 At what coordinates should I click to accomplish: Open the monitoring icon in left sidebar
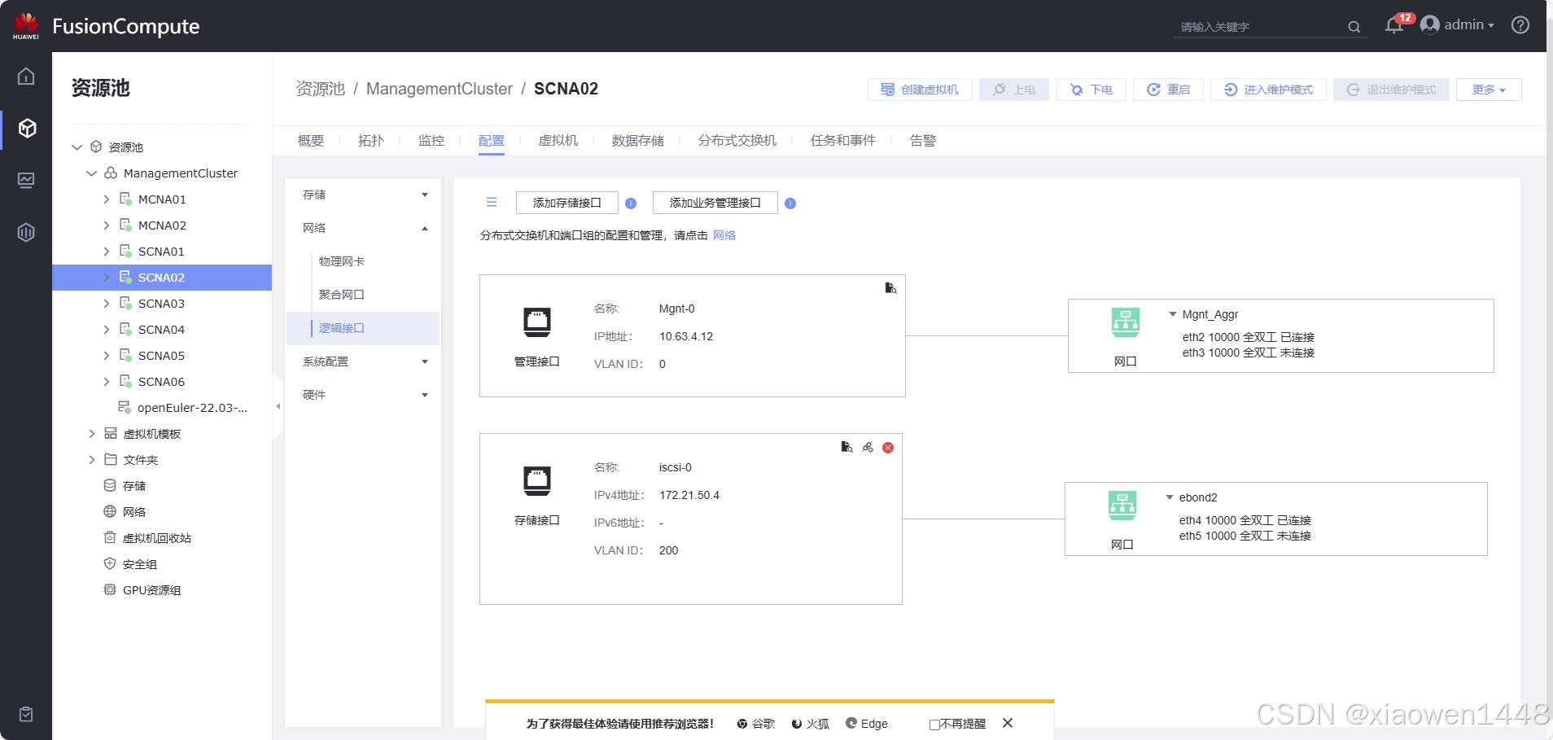coord(26,180)
